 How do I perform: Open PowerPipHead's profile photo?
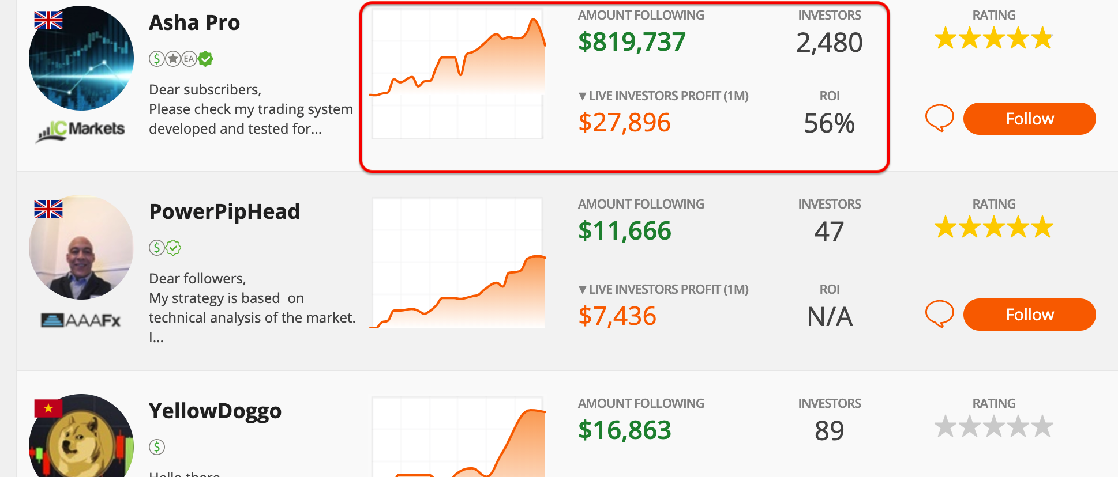pyautogui.click(x=81, y=248)
